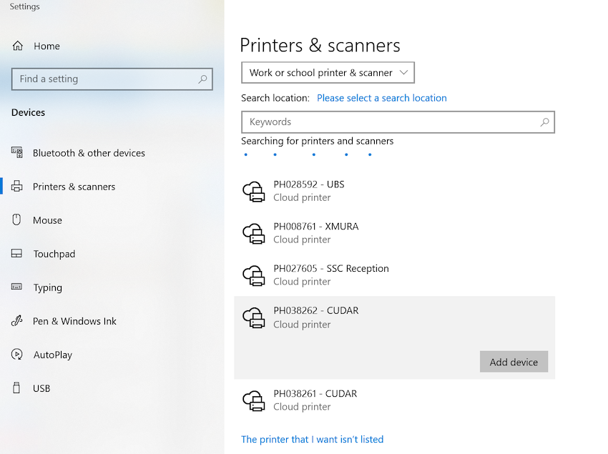
Task: Click cloud printer icon for SSC Reception
Action: click(x=254, y=275)
